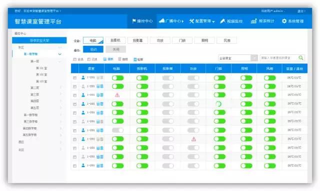Toggle first row's 风扇 fan switch
Screen dimensions: 320x191
[270, 78]
